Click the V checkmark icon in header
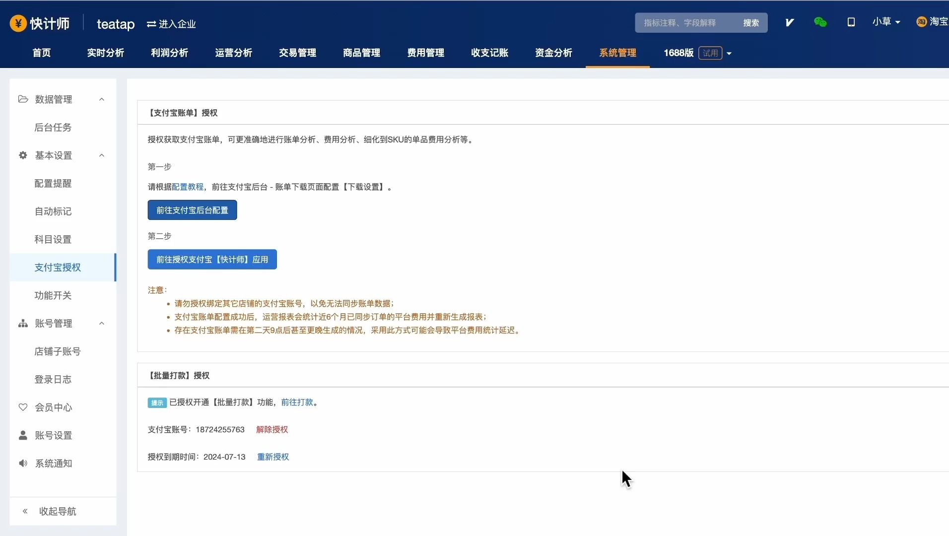Screen dimensions: 949x536 790,22
